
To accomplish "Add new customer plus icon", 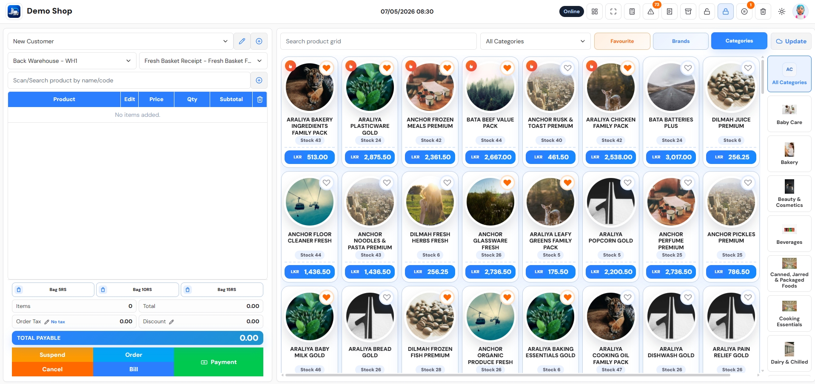I will [259, 41].
